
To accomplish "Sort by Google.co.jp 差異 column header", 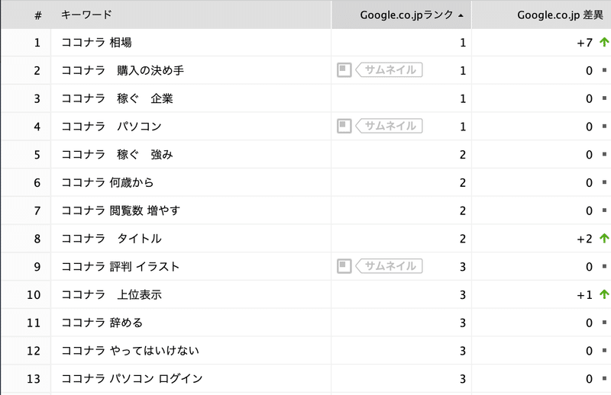I will tap(560, 14).
